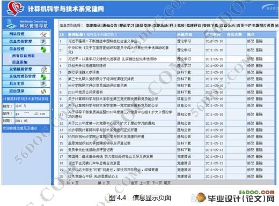Click title 践行承诺群众参评表

[x=84, y=72]
